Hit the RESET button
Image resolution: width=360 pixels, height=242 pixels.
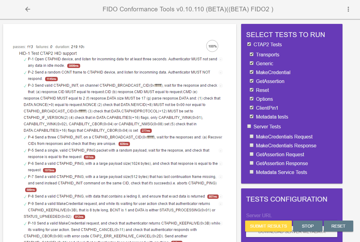coord(338,226)
